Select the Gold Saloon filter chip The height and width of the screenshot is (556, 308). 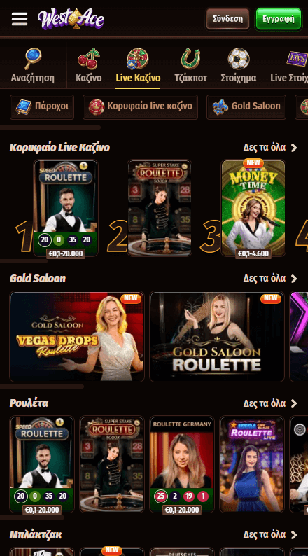tap(246, 106)
